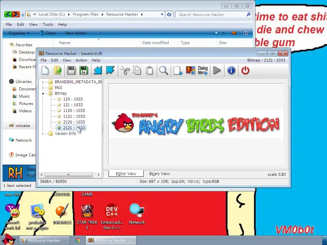Collapse the Bitmap tree folder
327x245 pixels.
click(x=43, y=93)
